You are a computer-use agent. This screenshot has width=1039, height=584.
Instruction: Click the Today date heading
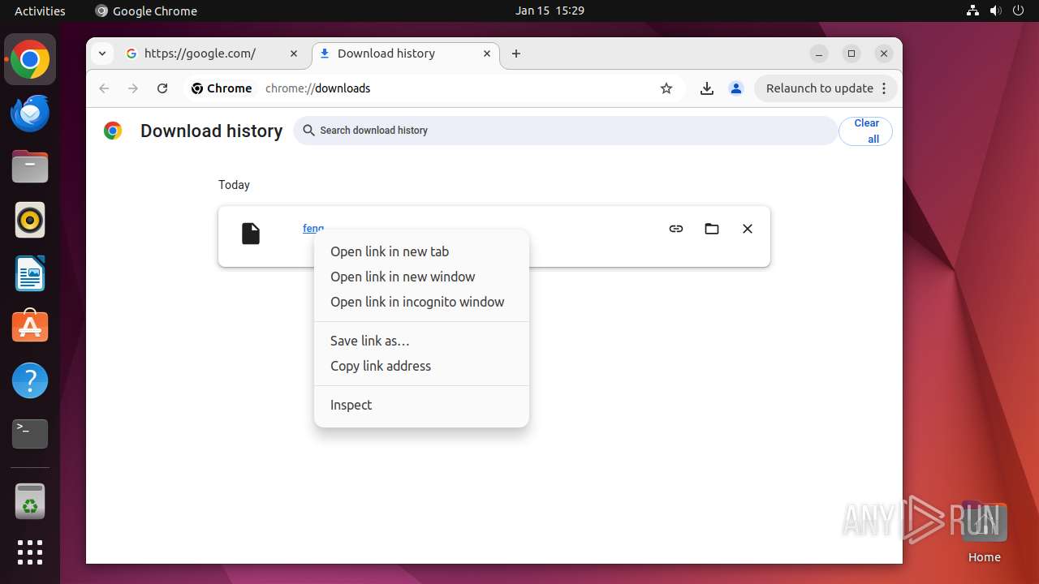coord(234,185)
